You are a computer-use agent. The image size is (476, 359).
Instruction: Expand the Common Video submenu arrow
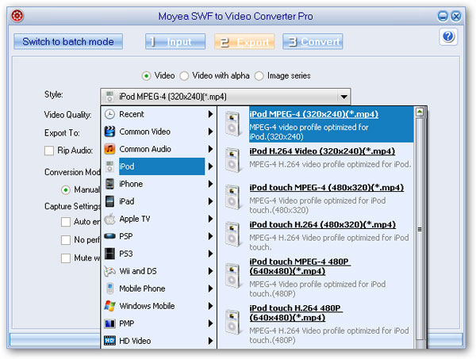(210, 132)
